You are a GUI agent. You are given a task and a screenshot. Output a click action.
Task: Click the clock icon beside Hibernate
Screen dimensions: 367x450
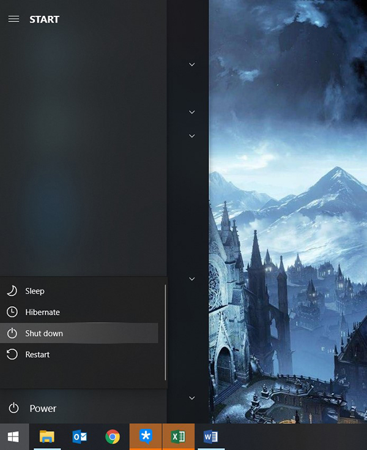12,312
